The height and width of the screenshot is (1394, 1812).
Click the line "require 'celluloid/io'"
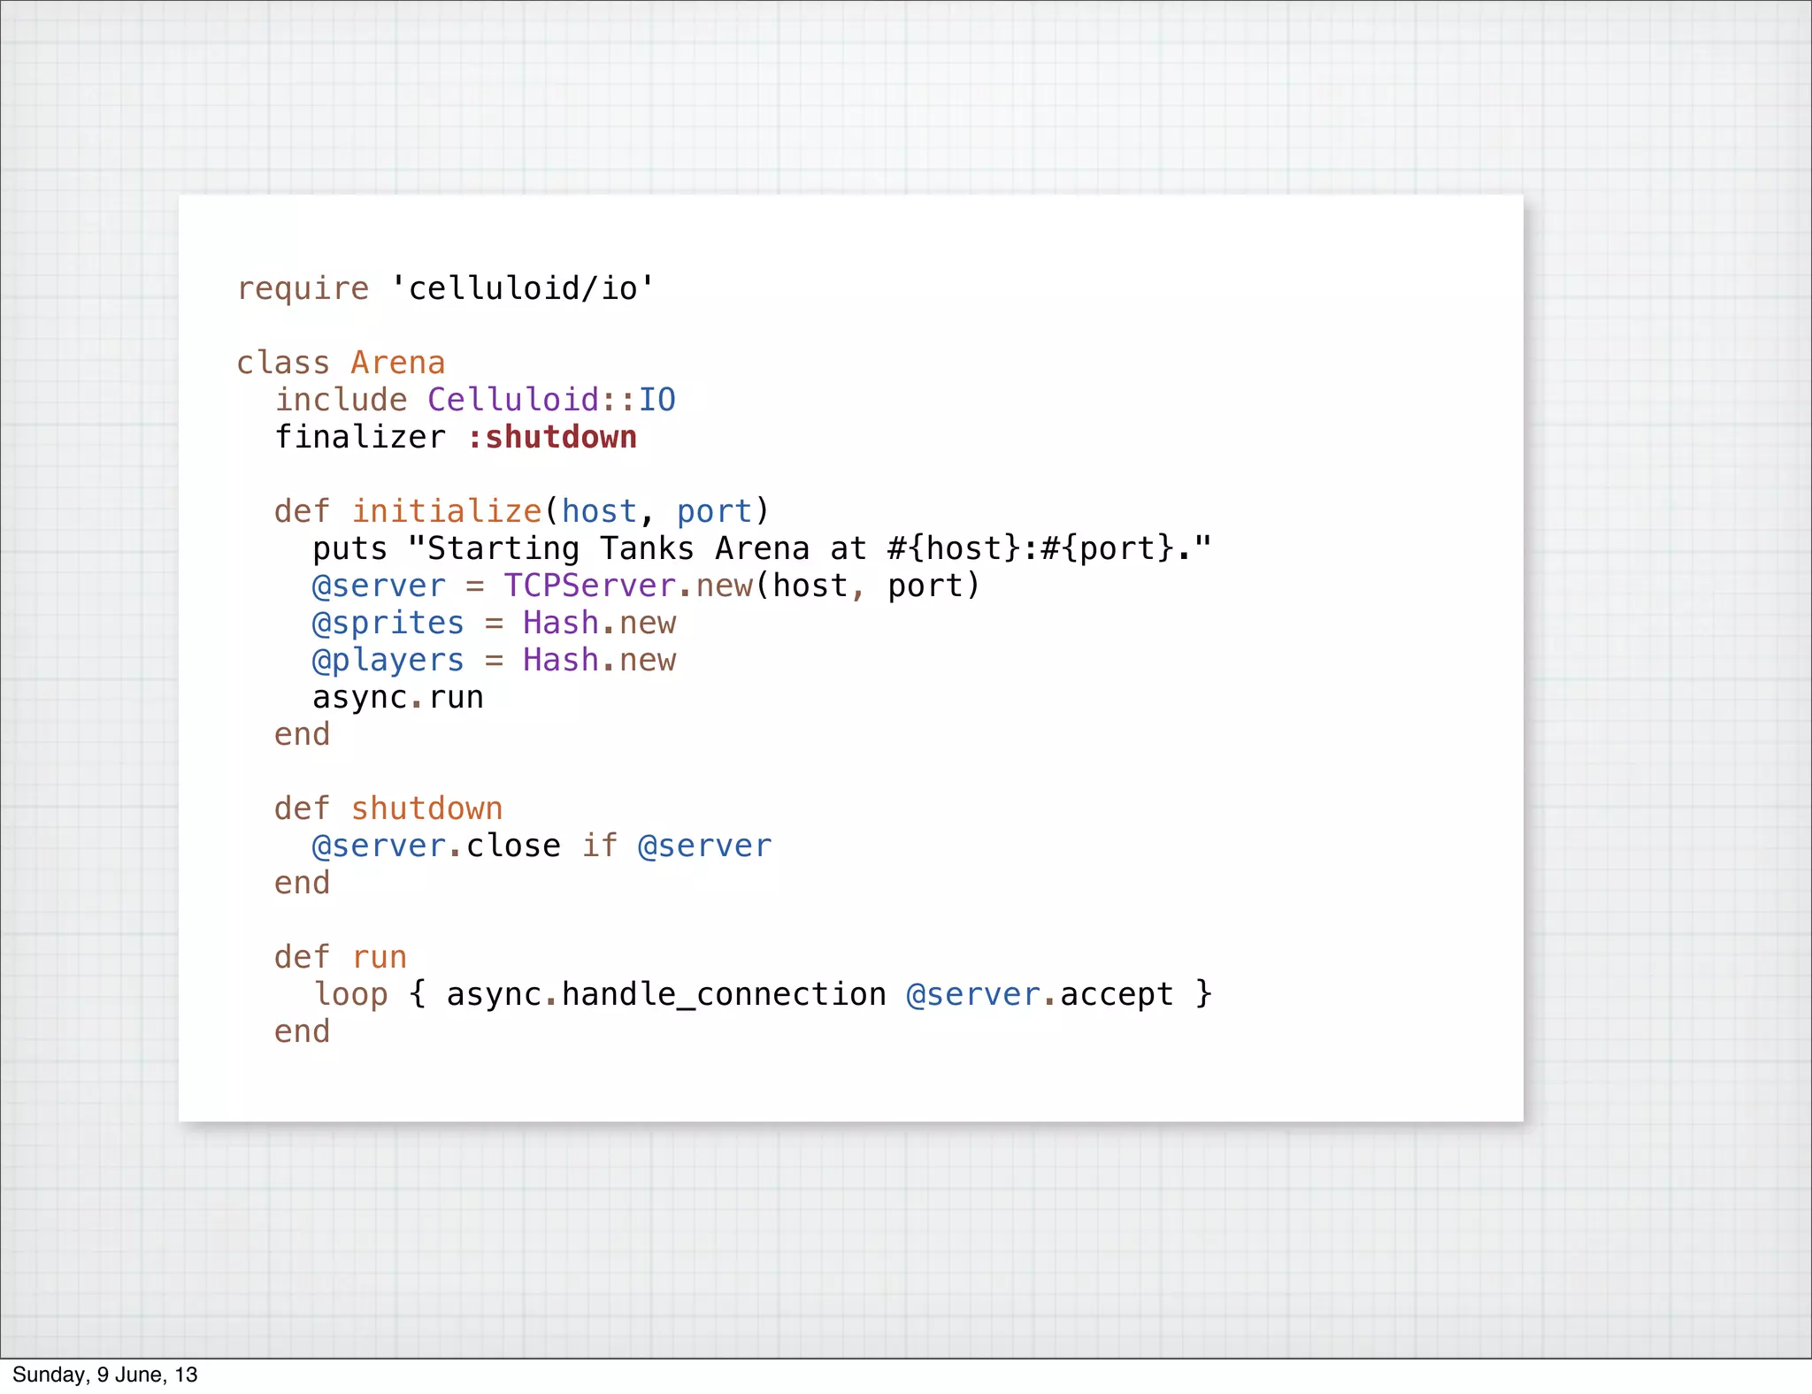coord(446,289)
